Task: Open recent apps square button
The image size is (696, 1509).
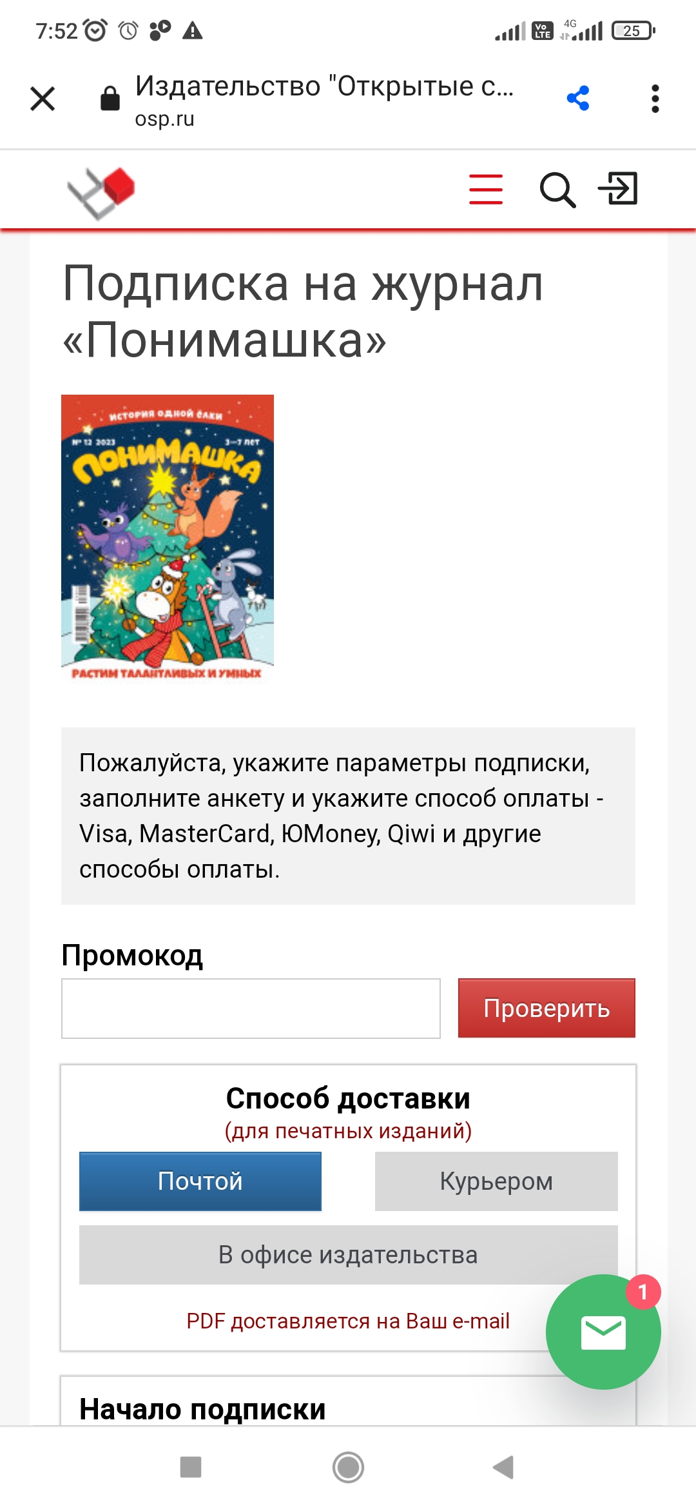Action: 191,1468
